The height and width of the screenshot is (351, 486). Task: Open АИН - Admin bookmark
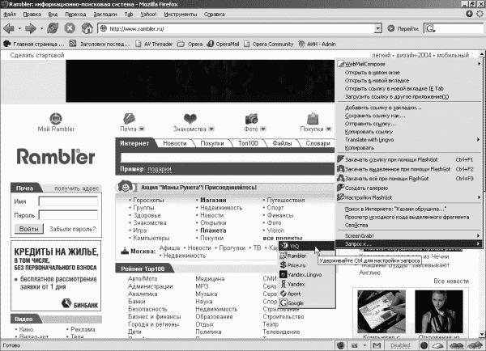tap(317, 44)
